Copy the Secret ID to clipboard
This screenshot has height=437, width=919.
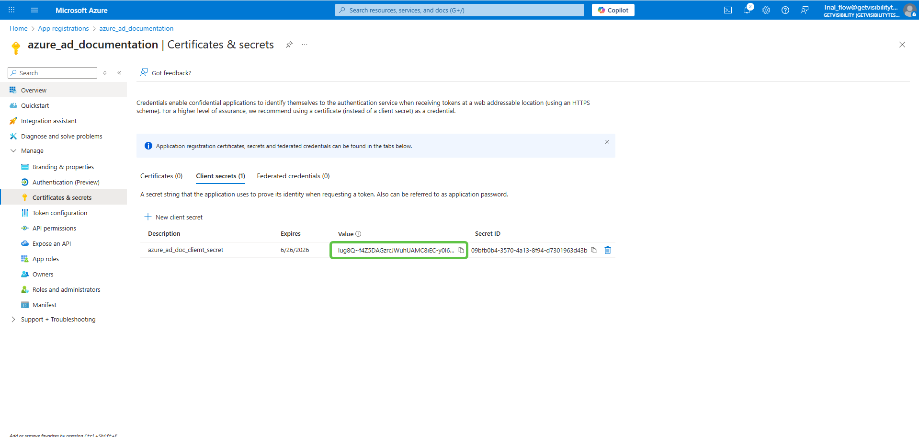pyautogui.click(x=594, y=250)
